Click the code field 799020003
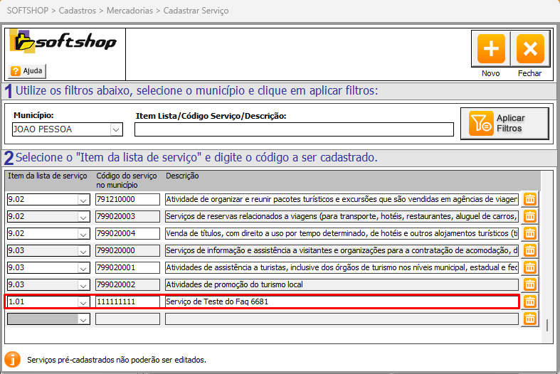 [x=127, y=217]
